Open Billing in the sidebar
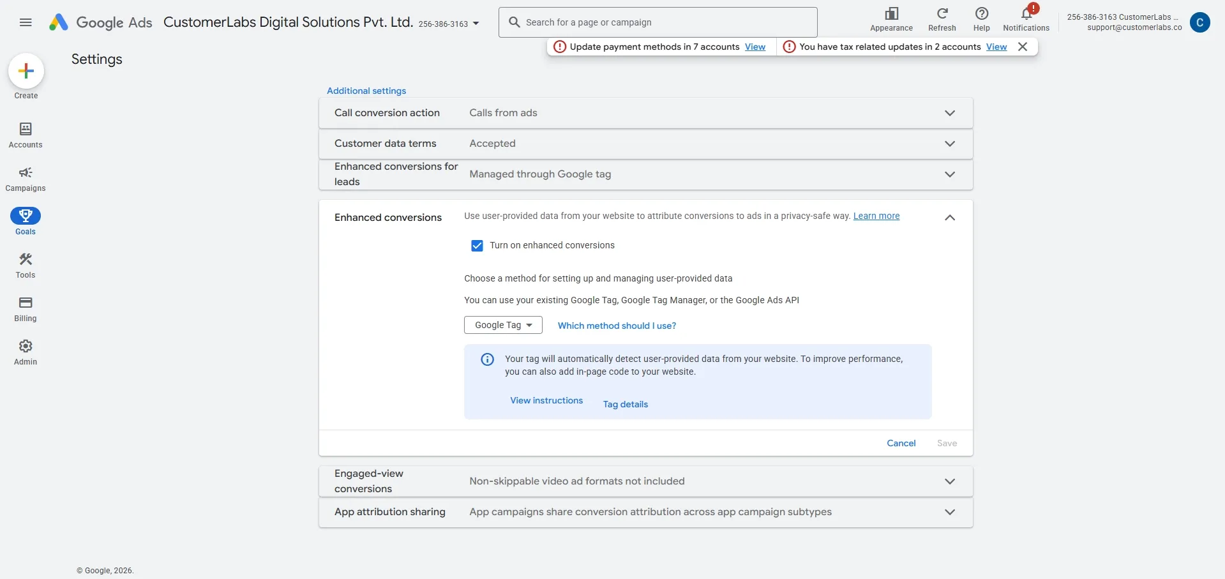The image size is (1225, 579). (26, 310)
